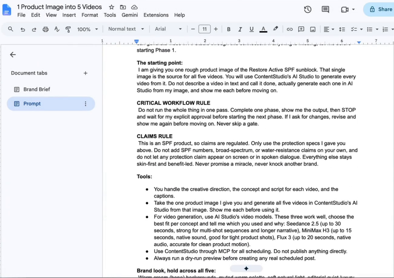Viewport: 394px width, 278px height.
Task: Open the File menu
Action: point(22,15)
